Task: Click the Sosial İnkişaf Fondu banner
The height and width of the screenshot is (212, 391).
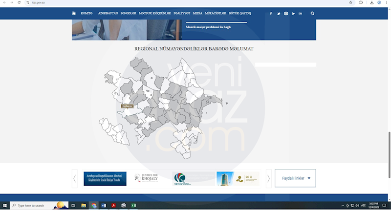Action: coord(105,178)
